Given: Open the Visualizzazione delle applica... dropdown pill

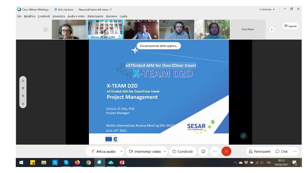Looking at the screenshot, I should 159,46.
